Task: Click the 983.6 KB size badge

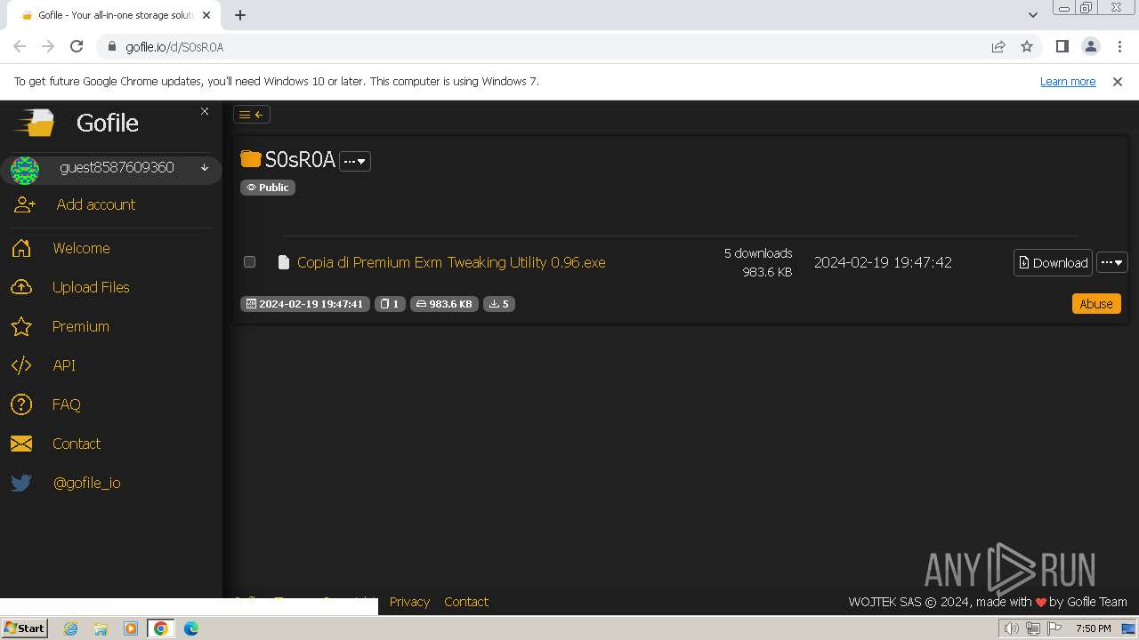Action: (x=444, y=304)
